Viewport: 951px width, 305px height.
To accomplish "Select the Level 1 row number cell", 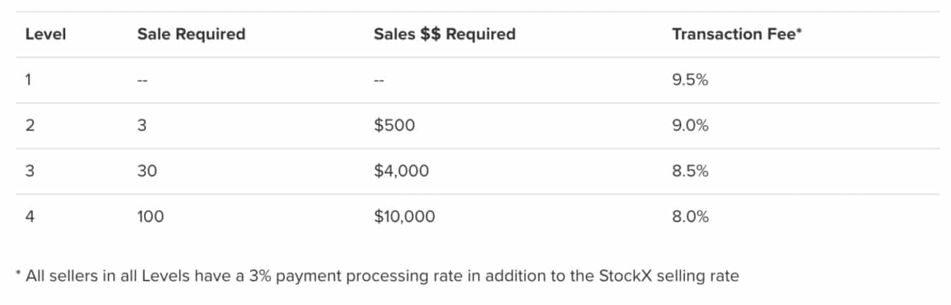I will click(29, 80).
